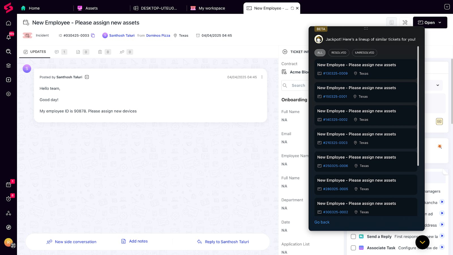
Task: Click the yellow bordered icon on right panel
Action: click(x=439, y=121)
